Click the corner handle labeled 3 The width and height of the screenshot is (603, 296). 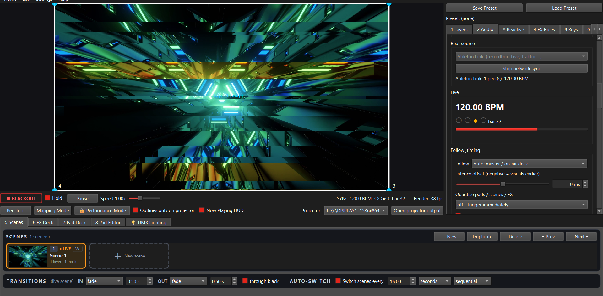pos(389,190)
